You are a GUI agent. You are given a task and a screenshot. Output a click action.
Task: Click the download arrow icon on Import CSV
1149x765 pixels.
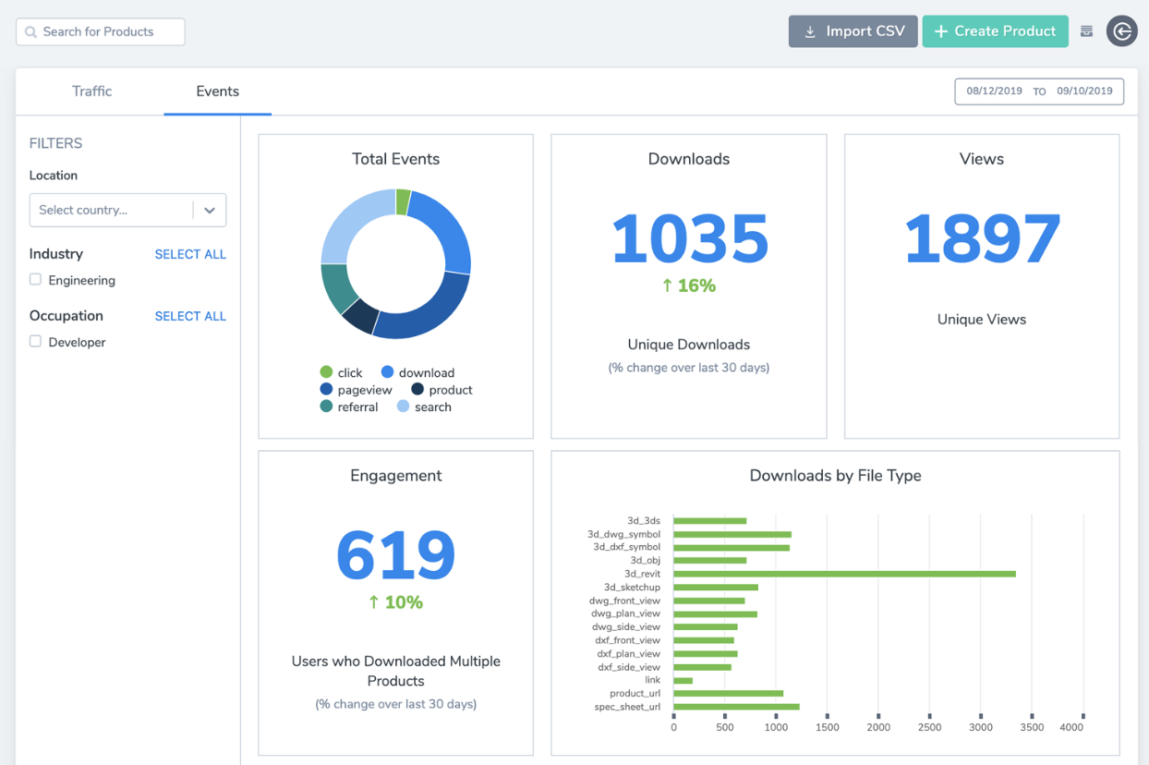810,32
